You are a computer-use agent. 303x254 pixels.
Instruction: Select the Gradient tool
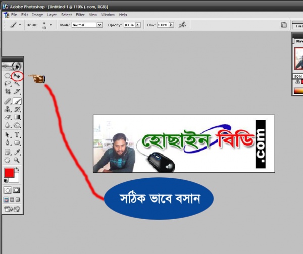[17, 117]
